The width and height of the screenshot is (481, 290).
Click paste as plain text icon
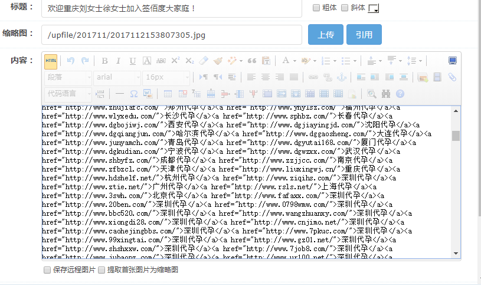click(266, 61)
